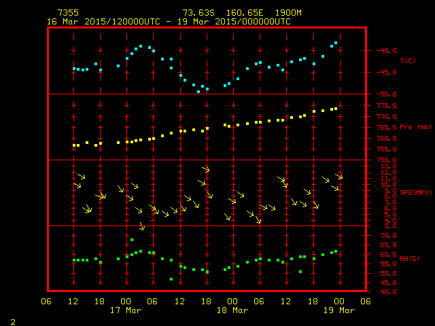Click the 60.0 humidity tick value

click(388, 255)
